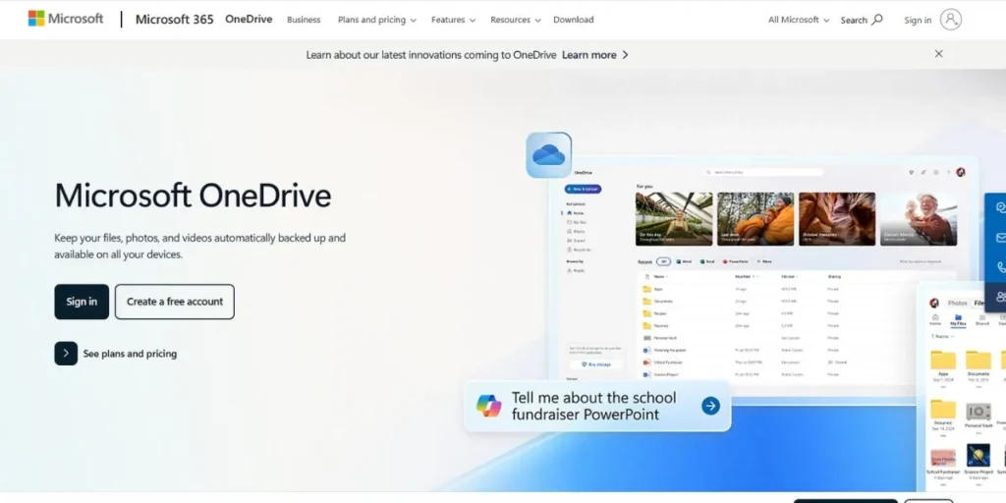
Task: Follow the Learn more banner link
Action: 594,55
